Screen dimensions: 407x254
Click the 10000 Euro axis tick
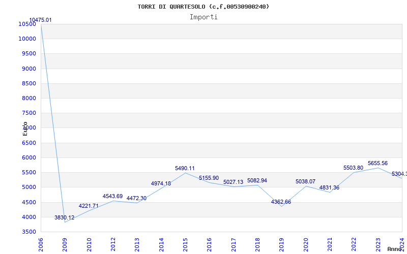click(27, 39)
